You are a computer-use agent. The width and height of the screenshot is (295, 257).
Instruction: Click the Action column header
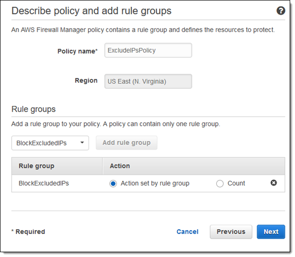tap(120, 166)
